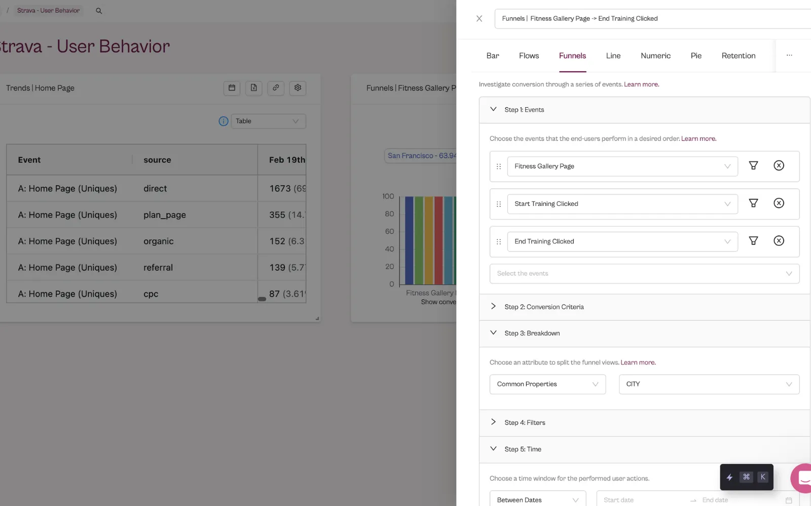The width and height of the screenshot is (811, 506).
Task: Open the Intercom chat bubble
Action: click(x=803, y=478)
